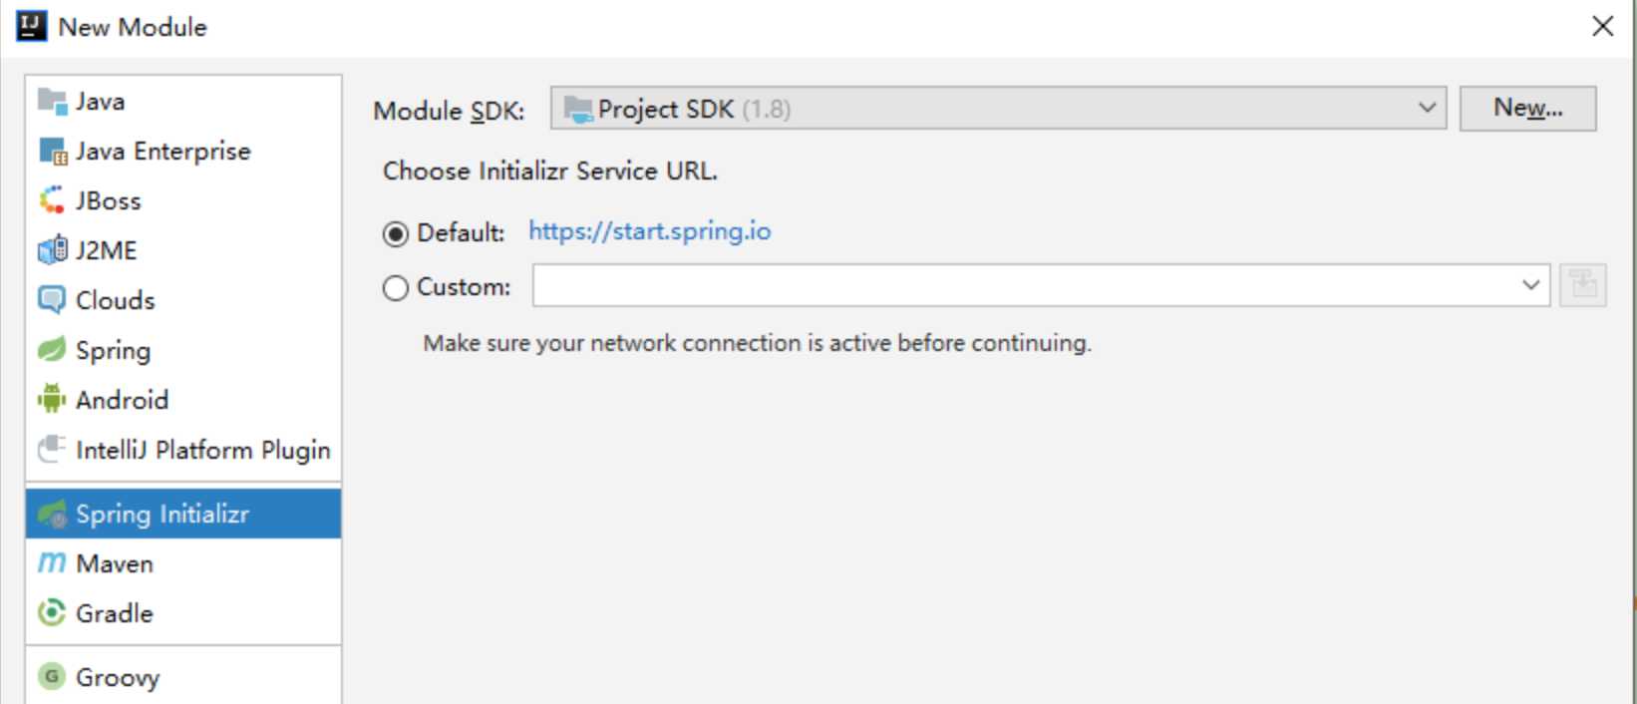Choose the J2ME module icon
The image size is (1637, 704).
click(x=52, y=250)
